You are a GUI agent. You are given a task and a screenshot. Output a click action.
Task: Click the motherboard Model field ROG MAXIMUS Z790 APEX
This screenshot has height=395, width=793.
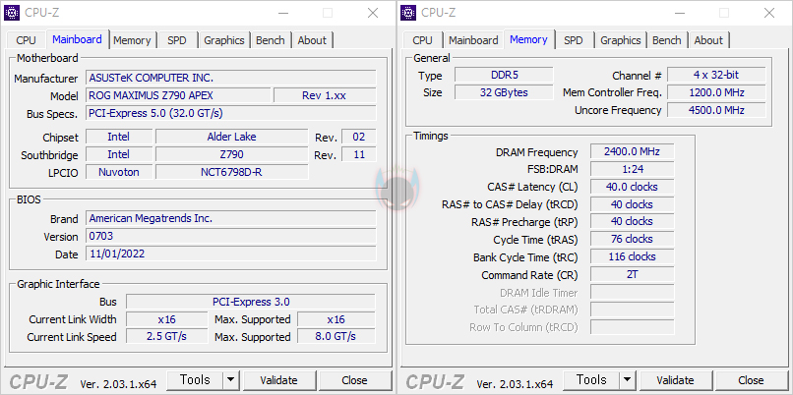(177, 96)
